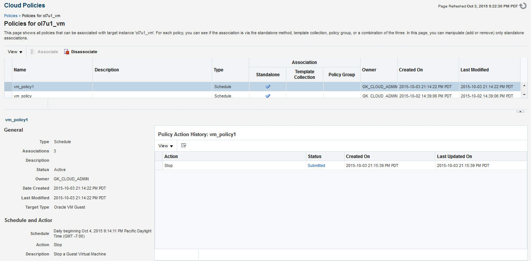Click 'Stop a Guest Virtual Machine' description
531x261 pixels.
point(80,254)
